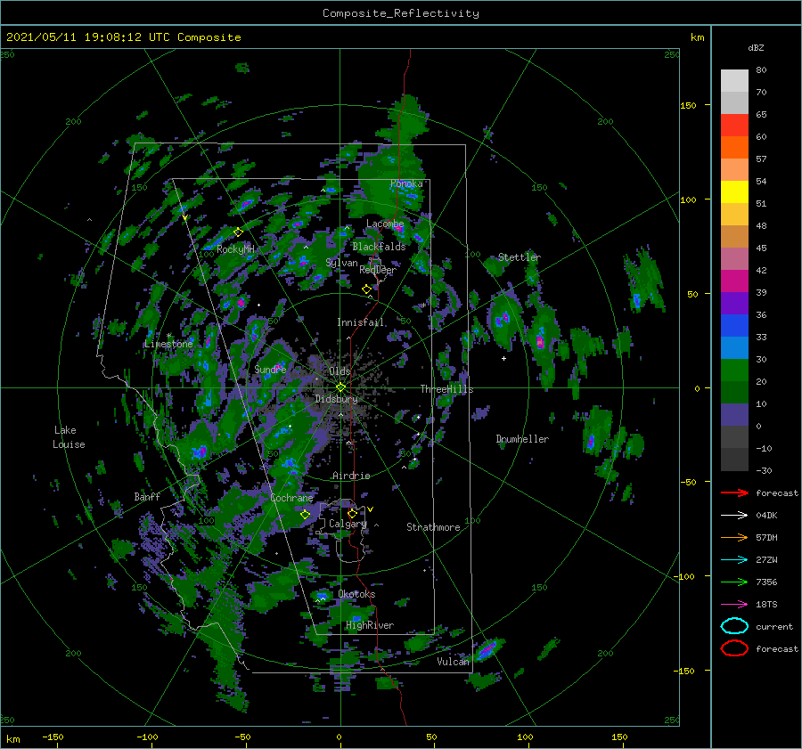Click the red forecast arrow in legend
Screen dimensions: 802x749
click(x=734, y=493)
